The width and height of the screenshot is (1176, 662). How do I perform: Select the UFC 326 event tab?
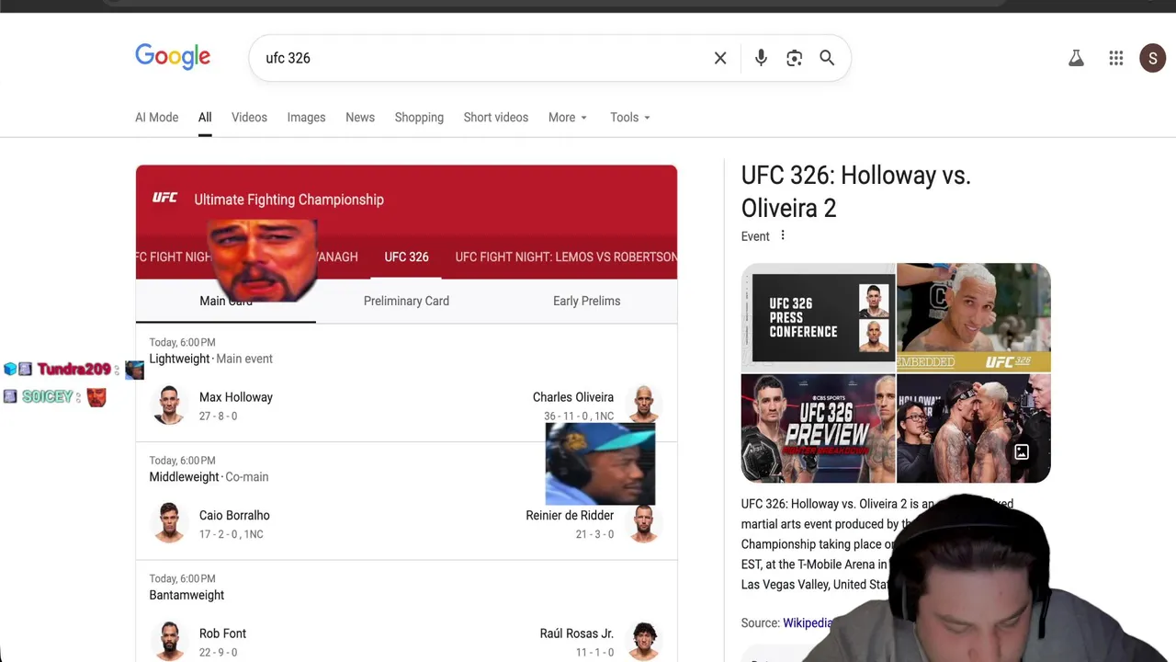[x=406, y=257]
